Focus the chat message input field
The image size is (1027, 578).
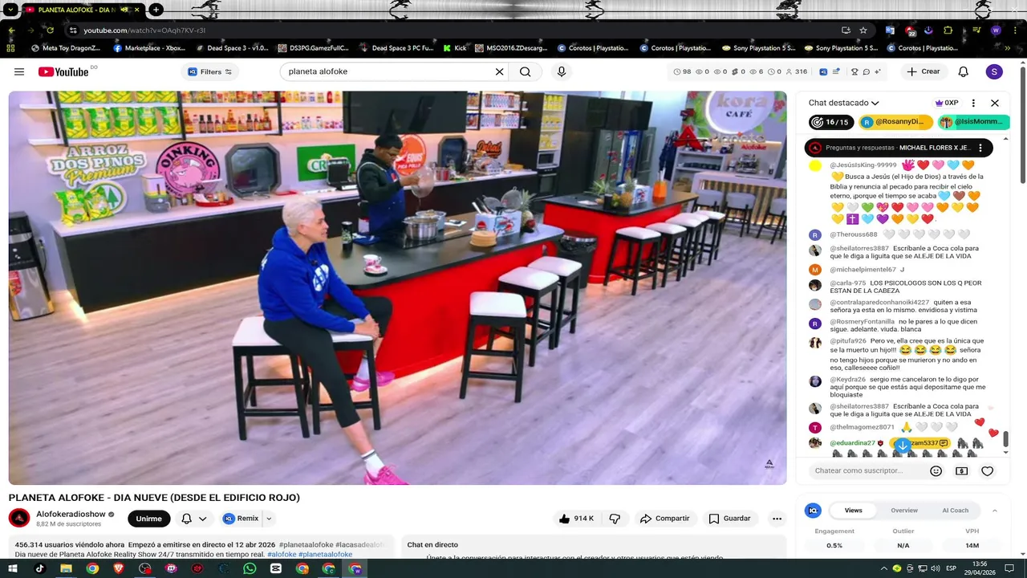(865, 471)
